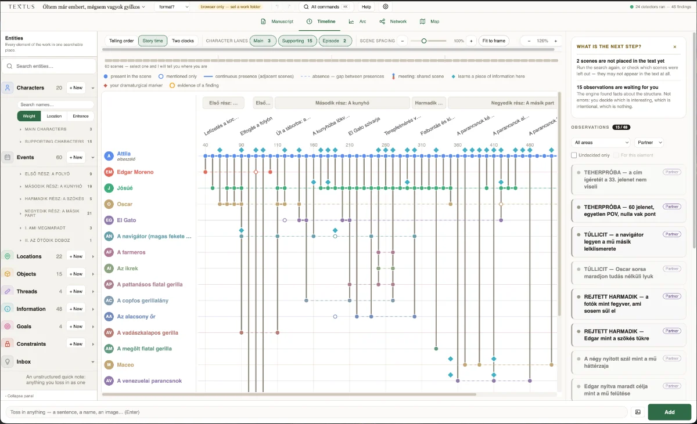Click the Characters entity icon
The height and width of the screenshot is (424, 697).
coord(8,88)
